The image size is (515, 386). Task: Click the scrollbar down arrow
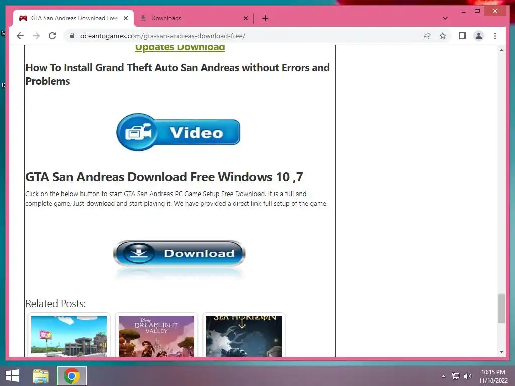[x=501, y=352]
